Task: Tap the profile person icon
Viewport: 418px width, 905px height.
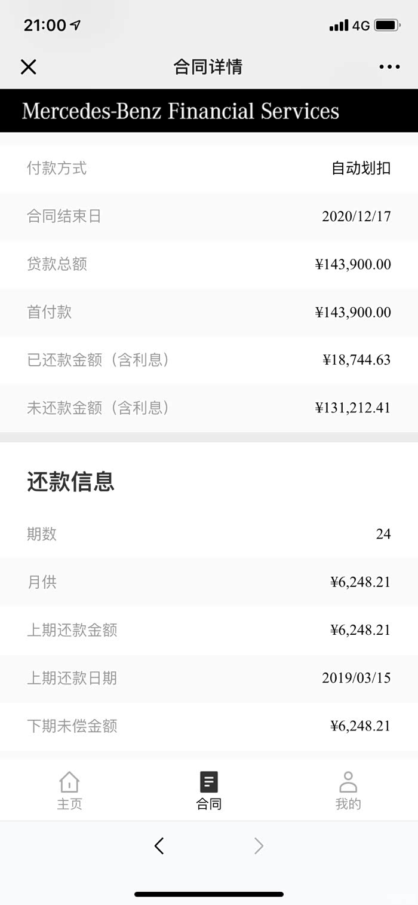Action: [x=348, y=782]
